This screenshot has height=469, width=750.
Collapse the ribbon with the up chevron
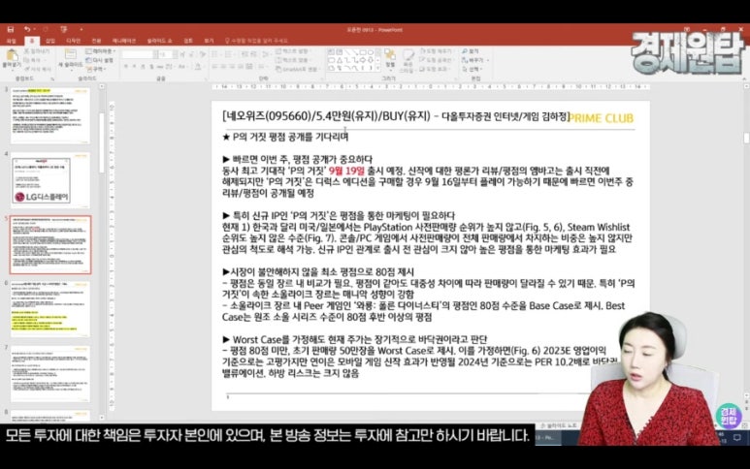click(744, 78)
